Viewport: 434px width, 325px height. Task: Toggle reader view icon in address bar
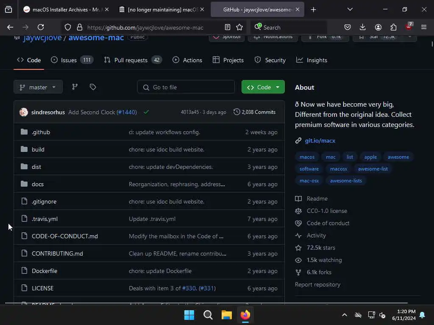(228, 27)
